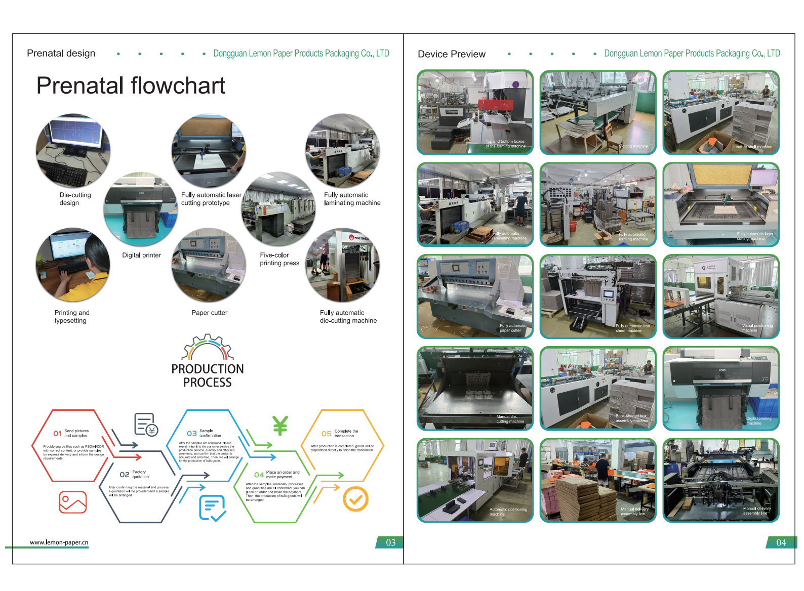The height and width of the screenshot is (591, 804).
Task: Click the orange circled checkmark icon
Action: [355, 499]
